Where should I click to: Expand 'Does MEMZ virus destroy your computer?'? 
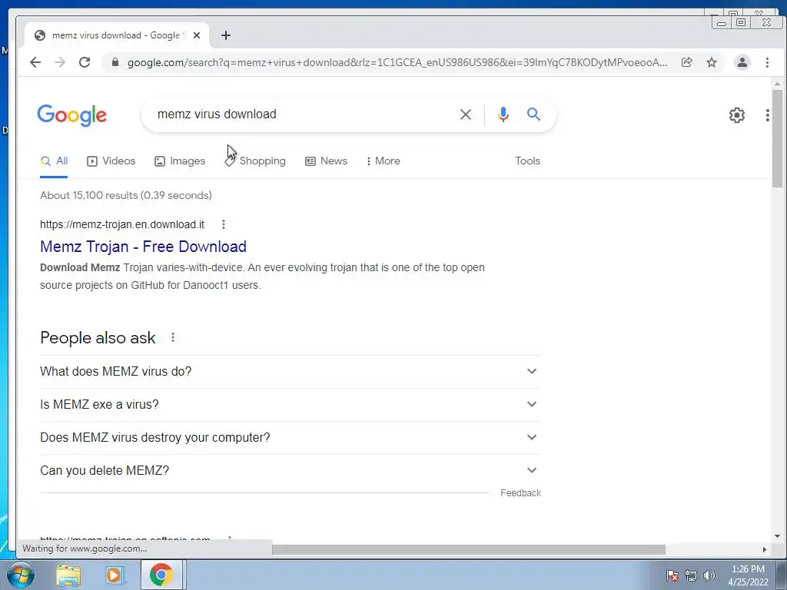pos(290,437)
